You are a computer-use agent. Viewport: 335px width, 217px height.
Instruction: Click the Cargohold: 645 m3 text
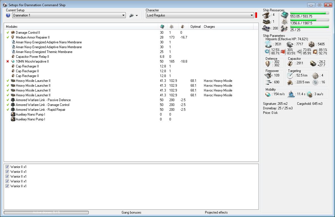click(x=310, y=104)
